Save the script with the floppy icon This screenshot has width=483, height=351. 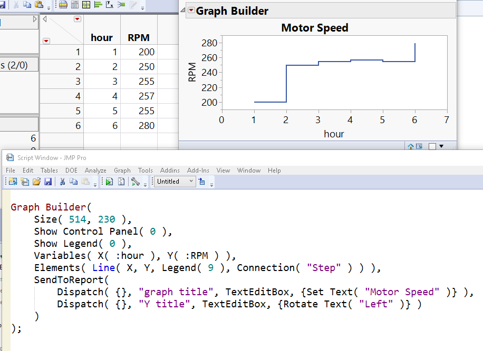pyautogui.click(x=48, y=182)
